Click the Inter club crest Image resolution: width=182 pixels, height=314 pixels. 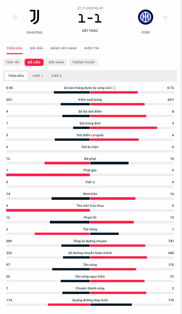(146, 17)
